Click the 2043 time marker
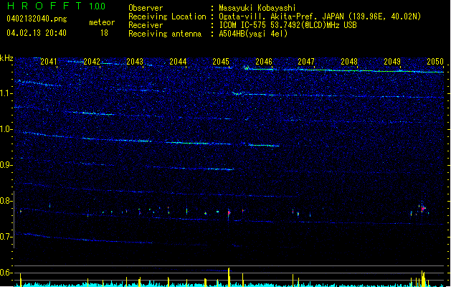The image size is (451, 287). 135,62
